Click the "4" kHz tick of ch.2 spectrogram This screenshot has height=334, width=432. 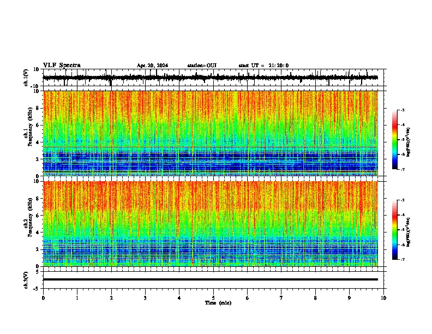(x=38, y=232)
